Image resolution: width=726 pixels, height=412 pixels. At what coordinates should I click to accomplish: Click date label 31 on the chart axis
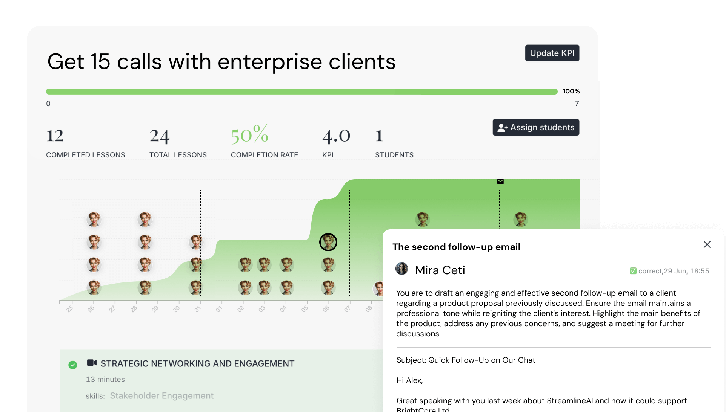[x=198, y=309]
